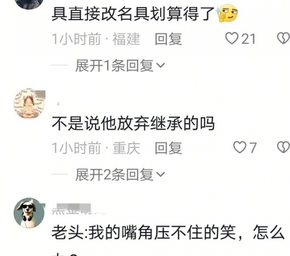The image size is (290, 256).
Task: Like the Fujian comment with 21 likes
Action: (x=232, y=39)
